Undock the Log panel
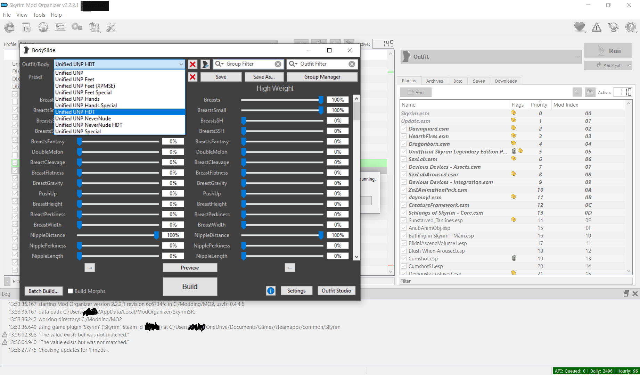The width and height of the screenshot is (640, 375). point(626,293)
